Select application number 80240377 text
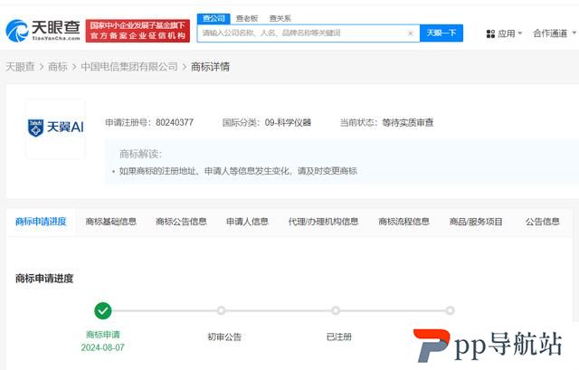The image size is (579, 370). (175, 123)
